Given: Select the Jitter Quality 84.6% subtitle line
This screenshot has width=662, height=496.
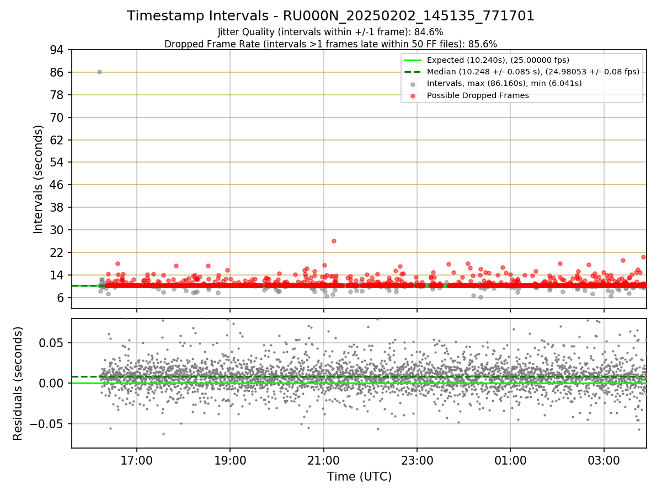Looking at the screenshot, I should point(330,32).
